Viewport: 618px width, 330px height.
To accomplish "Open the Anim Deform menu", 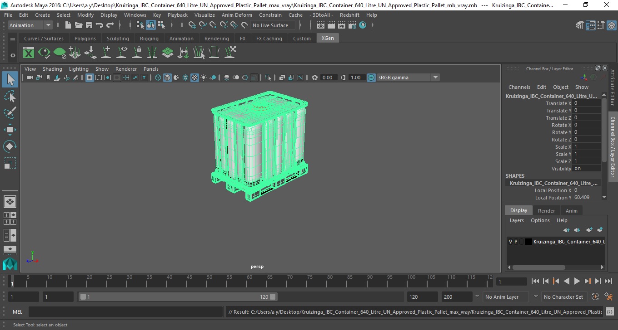I will tap(237, 15).
